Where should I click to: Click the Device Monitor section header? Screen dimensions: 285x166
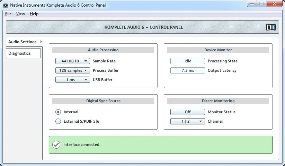218,50
